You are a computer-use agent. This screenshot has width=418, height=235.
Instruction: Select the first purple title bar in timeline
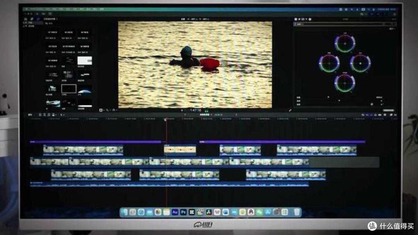[x=96, y=142]
